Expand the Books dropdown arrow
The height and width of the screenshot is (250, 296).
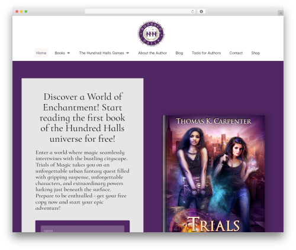click(x=69, y=53)
